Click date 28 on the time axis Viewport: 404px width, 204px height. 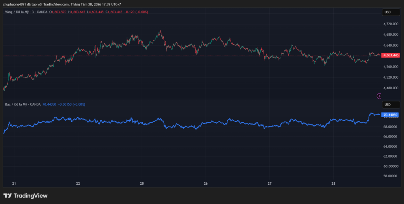[x=333, y=184]
